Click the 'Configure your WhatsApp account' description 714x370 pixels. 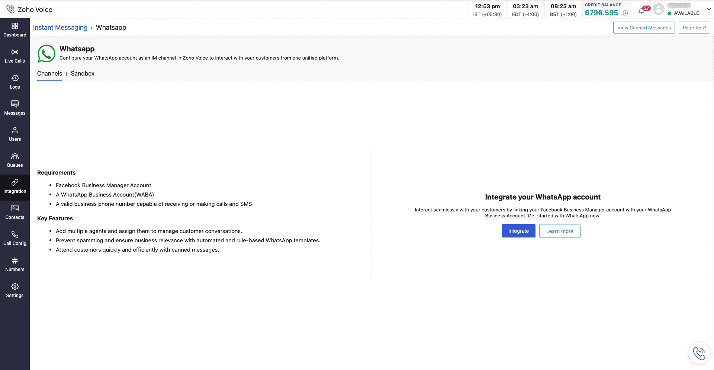tap(199, 58)
